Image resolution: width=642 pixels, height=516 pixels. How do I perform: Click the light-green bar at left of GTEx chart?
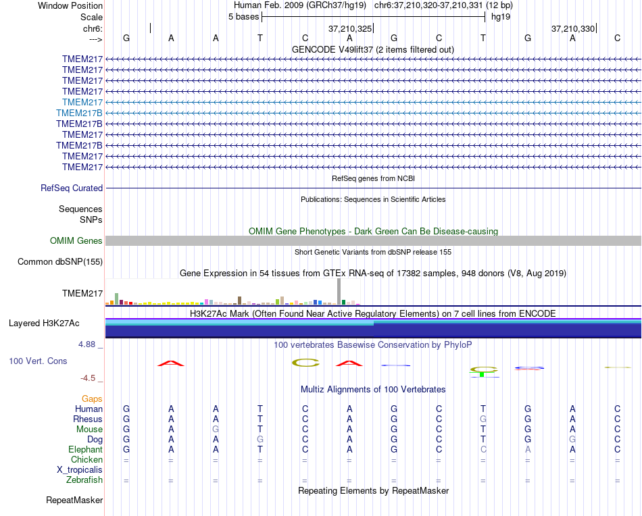click(x=117, y=299)
